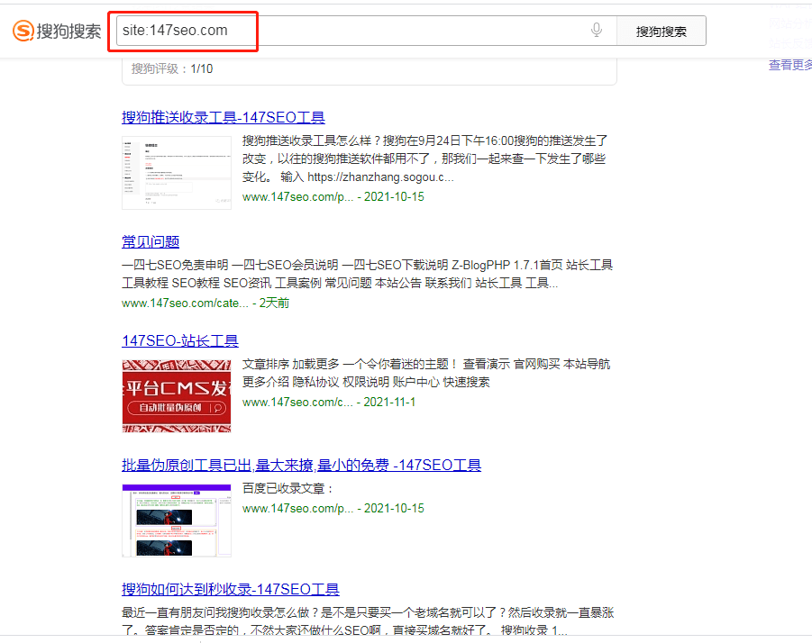The height and width of the screenshot is (643, 812).
Task: Click the 查看更多 link on the right edge
Action: click(789, 65)
